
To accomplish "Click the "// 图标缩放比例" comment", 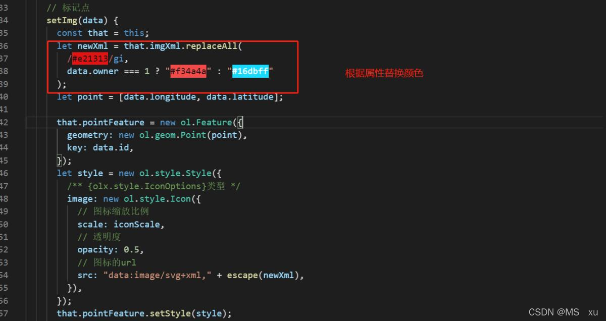I will 114,211.
